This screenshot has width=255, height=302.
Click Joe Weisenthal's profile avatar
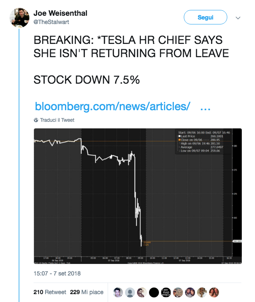[x=18, y=18]
